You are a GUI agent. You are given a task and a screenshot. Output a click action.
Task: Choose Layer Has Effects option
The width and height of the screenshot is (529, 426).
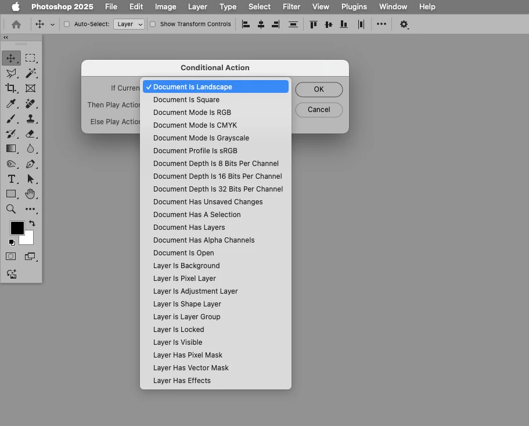click(x=215, y=381)
